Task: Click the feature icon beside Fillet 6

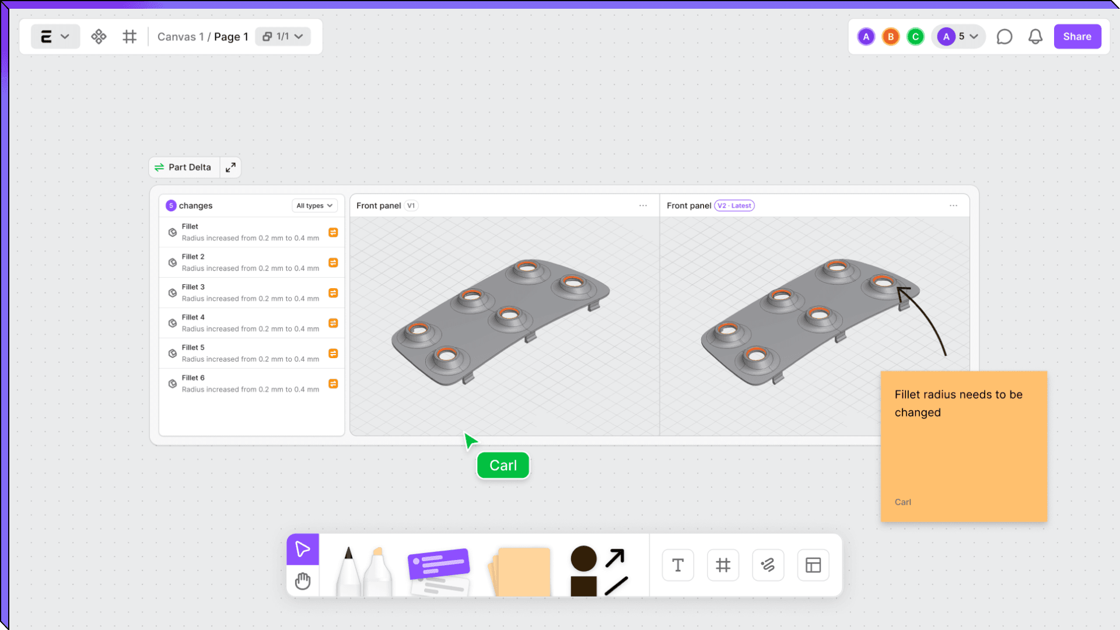Action: [173, 384]
